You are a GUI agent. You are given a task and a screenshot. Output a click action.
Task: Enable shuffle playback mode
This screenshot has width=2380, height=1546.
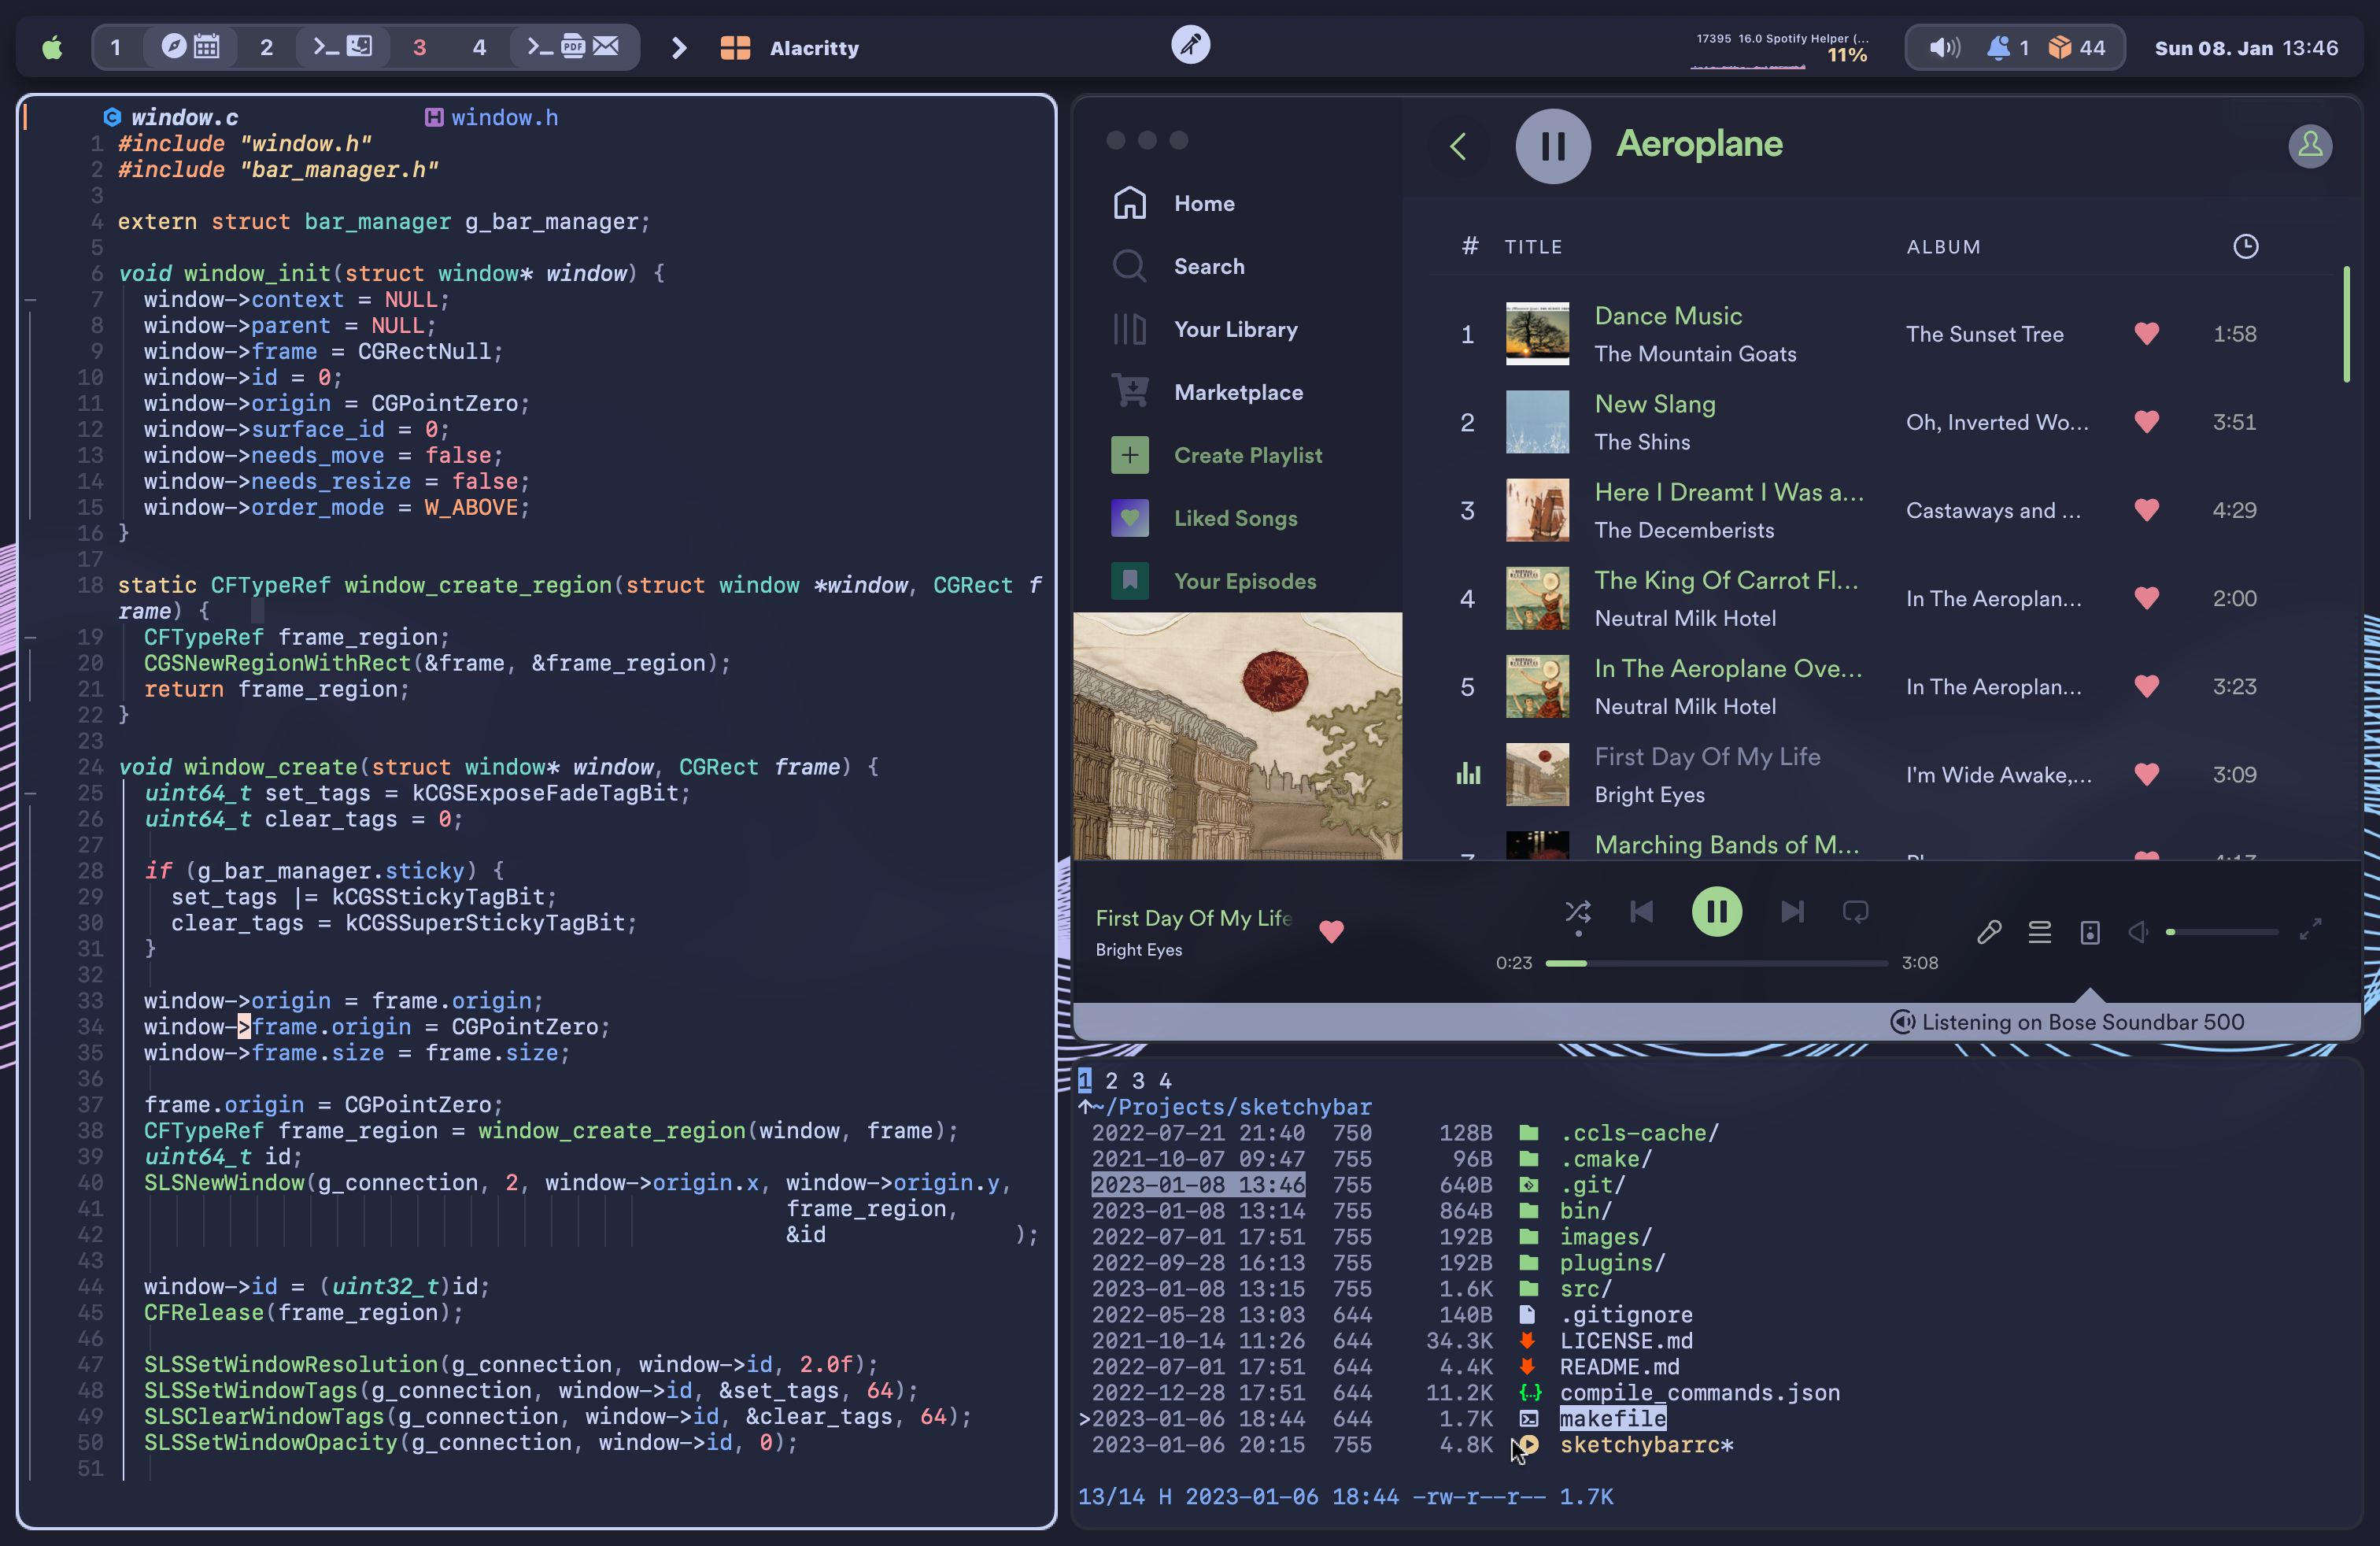point(1578,911)
